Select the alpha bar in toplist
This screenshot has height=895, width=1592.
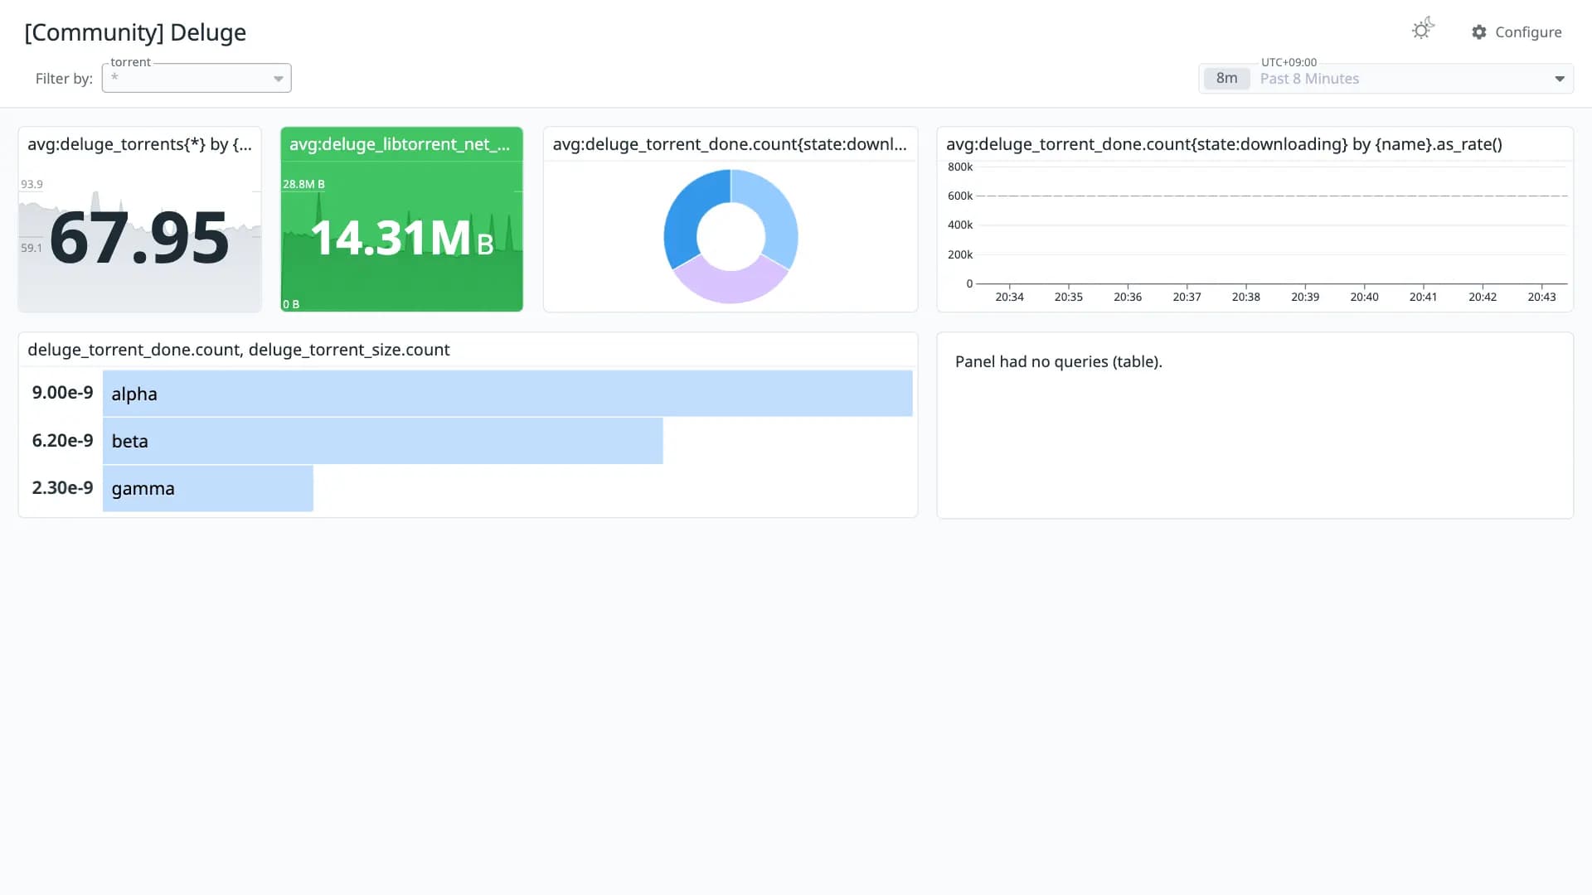507,394
